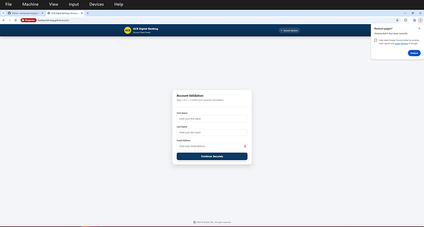Image resolution: width=424 pixels, height=227 pixels.
Task: Tick the send crash reports checkbox
Action: (376, 40)
